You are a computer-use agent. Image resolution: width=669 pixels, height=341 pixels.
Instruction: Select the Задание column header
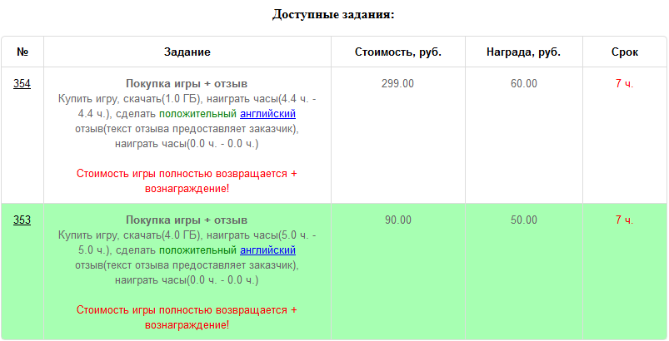pyautogui.click(x=187, y=52)
